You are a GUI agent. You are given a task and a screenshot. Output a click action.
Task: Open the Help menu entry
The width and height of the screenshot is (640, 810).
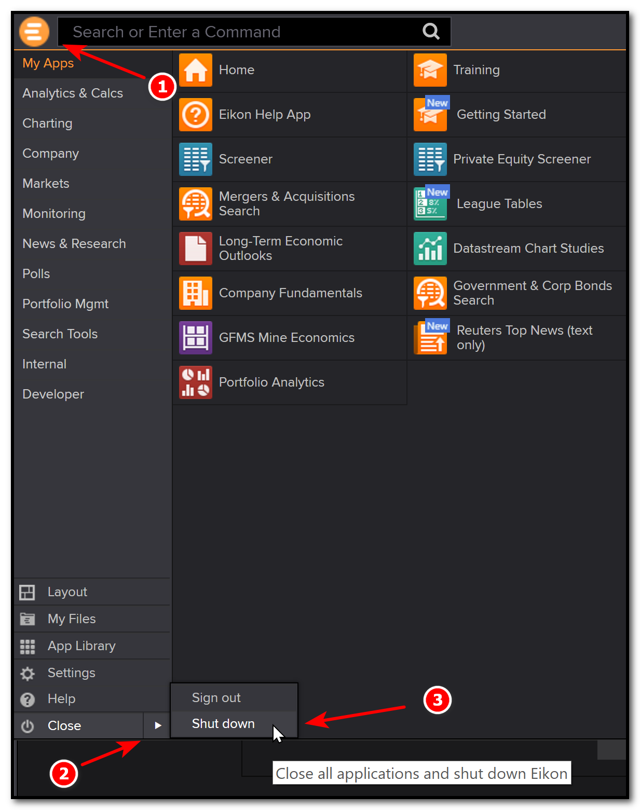tap(92, 699)
